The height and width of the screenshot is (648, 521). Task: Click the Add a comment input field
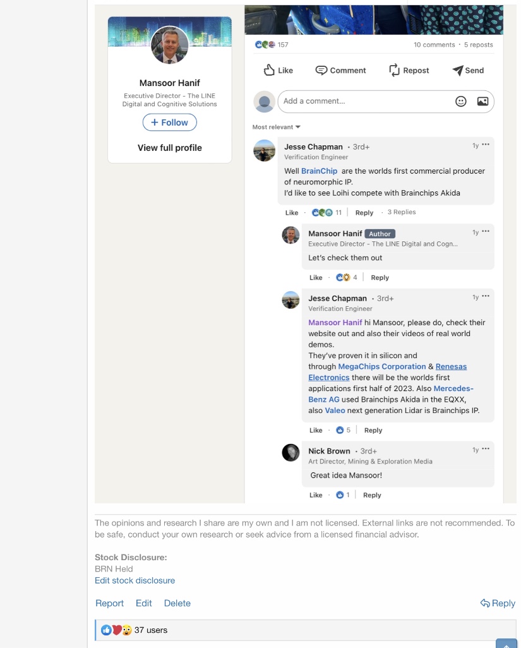click(366, 101)
